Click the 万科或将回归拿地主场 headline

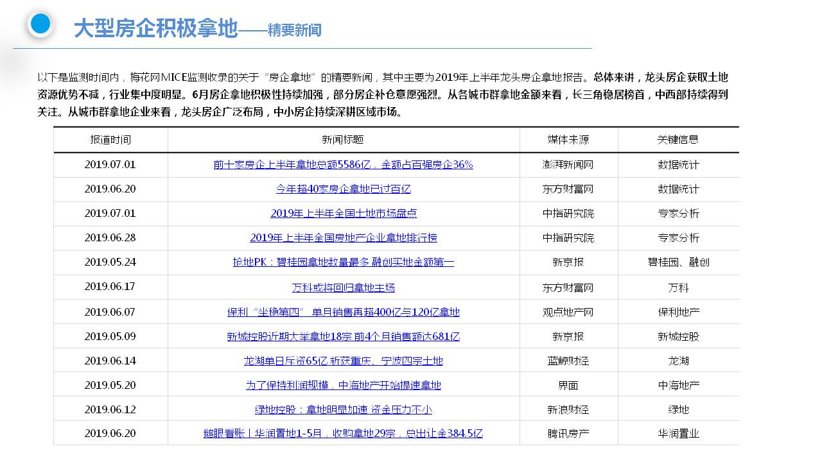343,288
